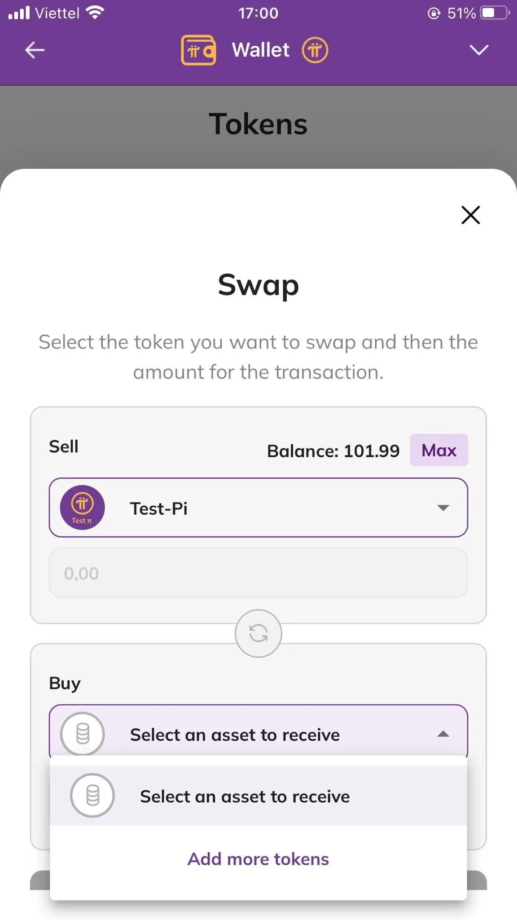Screen dimensions: 517x920
Task: Tap the swap direction refresh icon
Action: (x=258, y=633)
